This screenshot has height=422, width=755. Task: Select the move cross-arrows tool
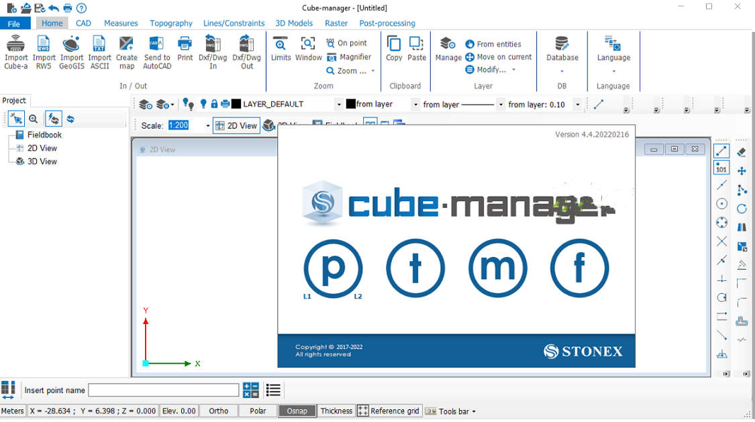pos(742,171)
